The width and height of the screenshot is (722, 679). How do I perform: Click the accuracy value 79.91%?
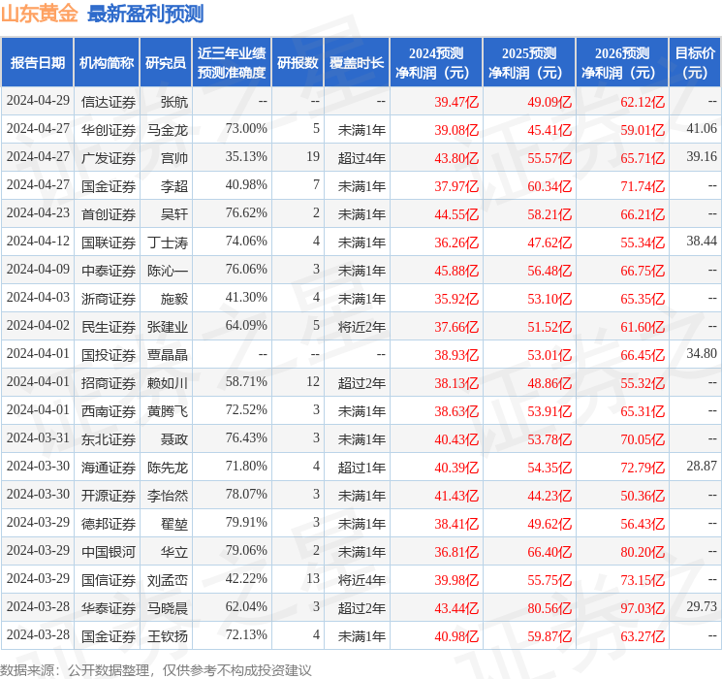tap(246, 522)
